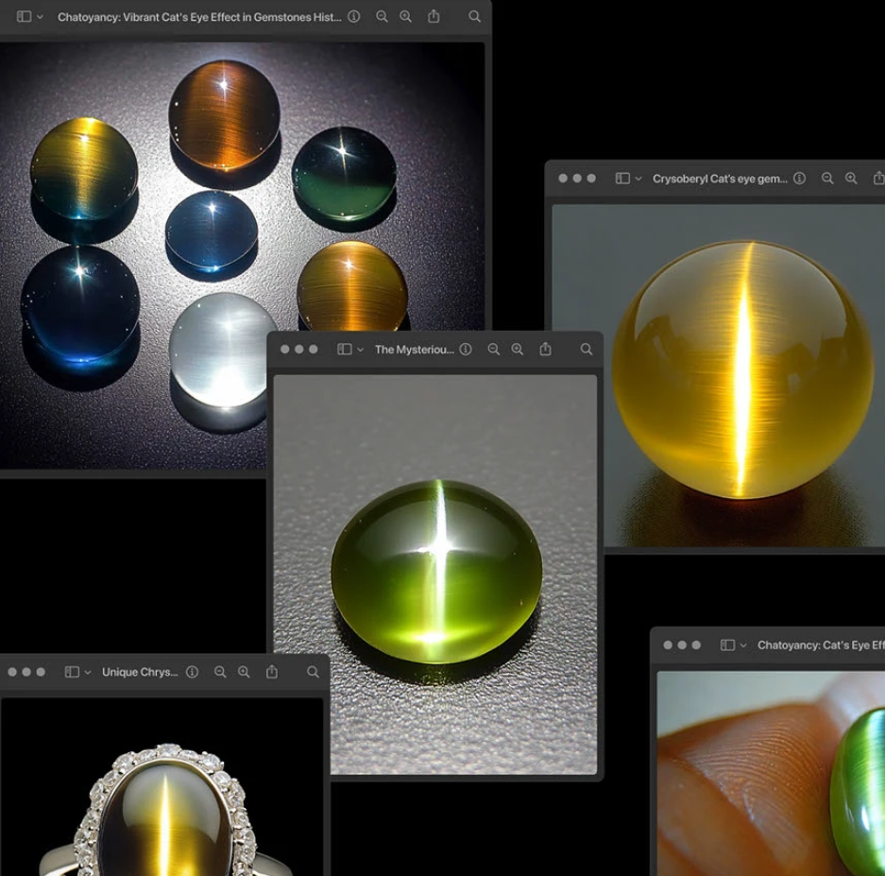Expand sidebar menu chevron in Crysoberyl window
Viewport: 885px width, 876px height.
638,179
